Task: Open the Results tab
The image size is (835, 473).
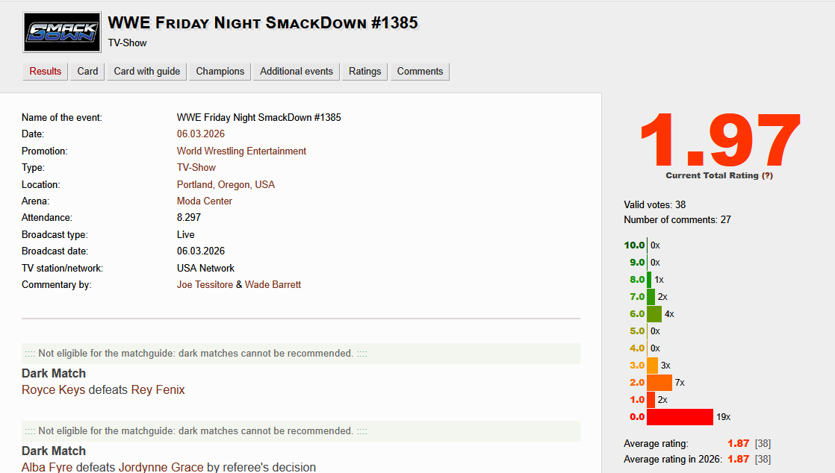Action: [x=46, y=72]
